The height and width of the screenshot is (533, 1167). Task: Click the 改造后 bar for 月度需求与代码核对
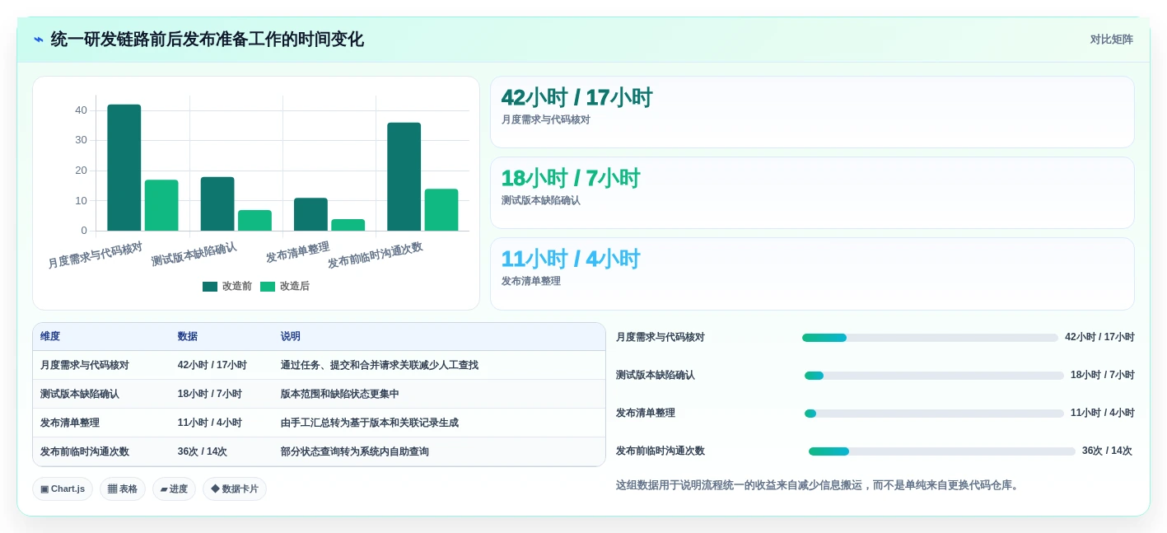(161, 205)
